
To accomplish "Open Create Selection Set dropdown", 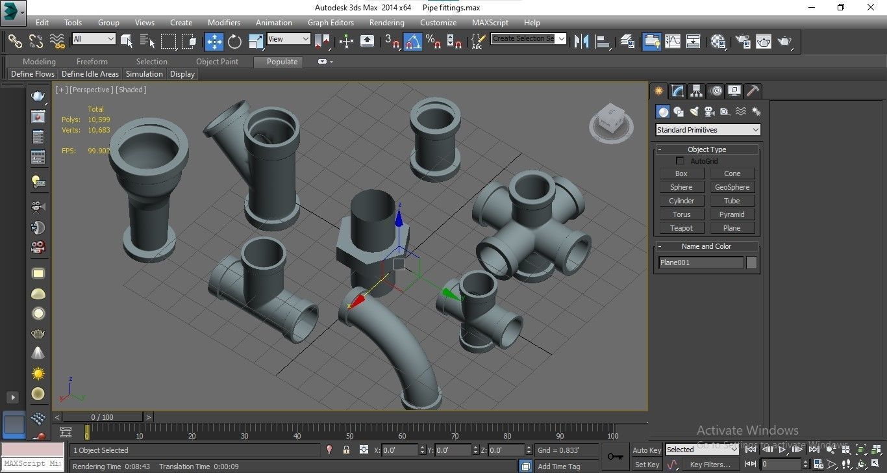I will [x=529, y=38].
